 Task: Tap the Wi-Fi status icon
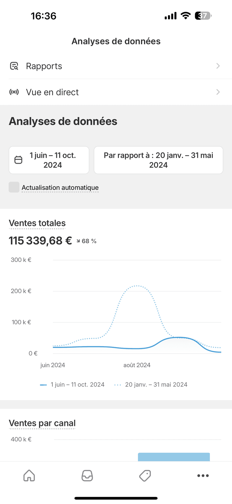[186, 16]
